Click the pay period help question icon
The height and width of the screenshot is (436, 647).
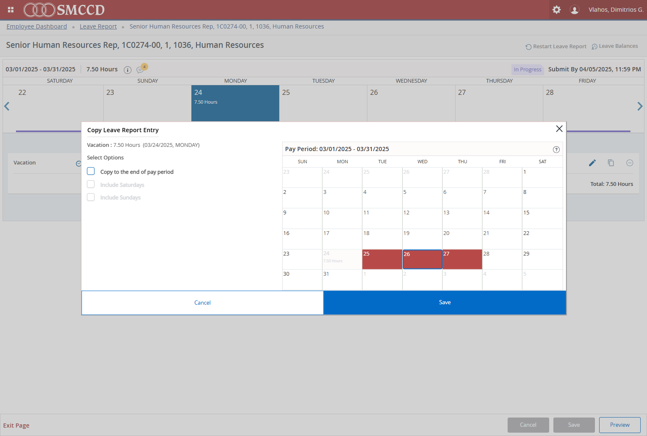pyautogui.click(x=556, y=149)
